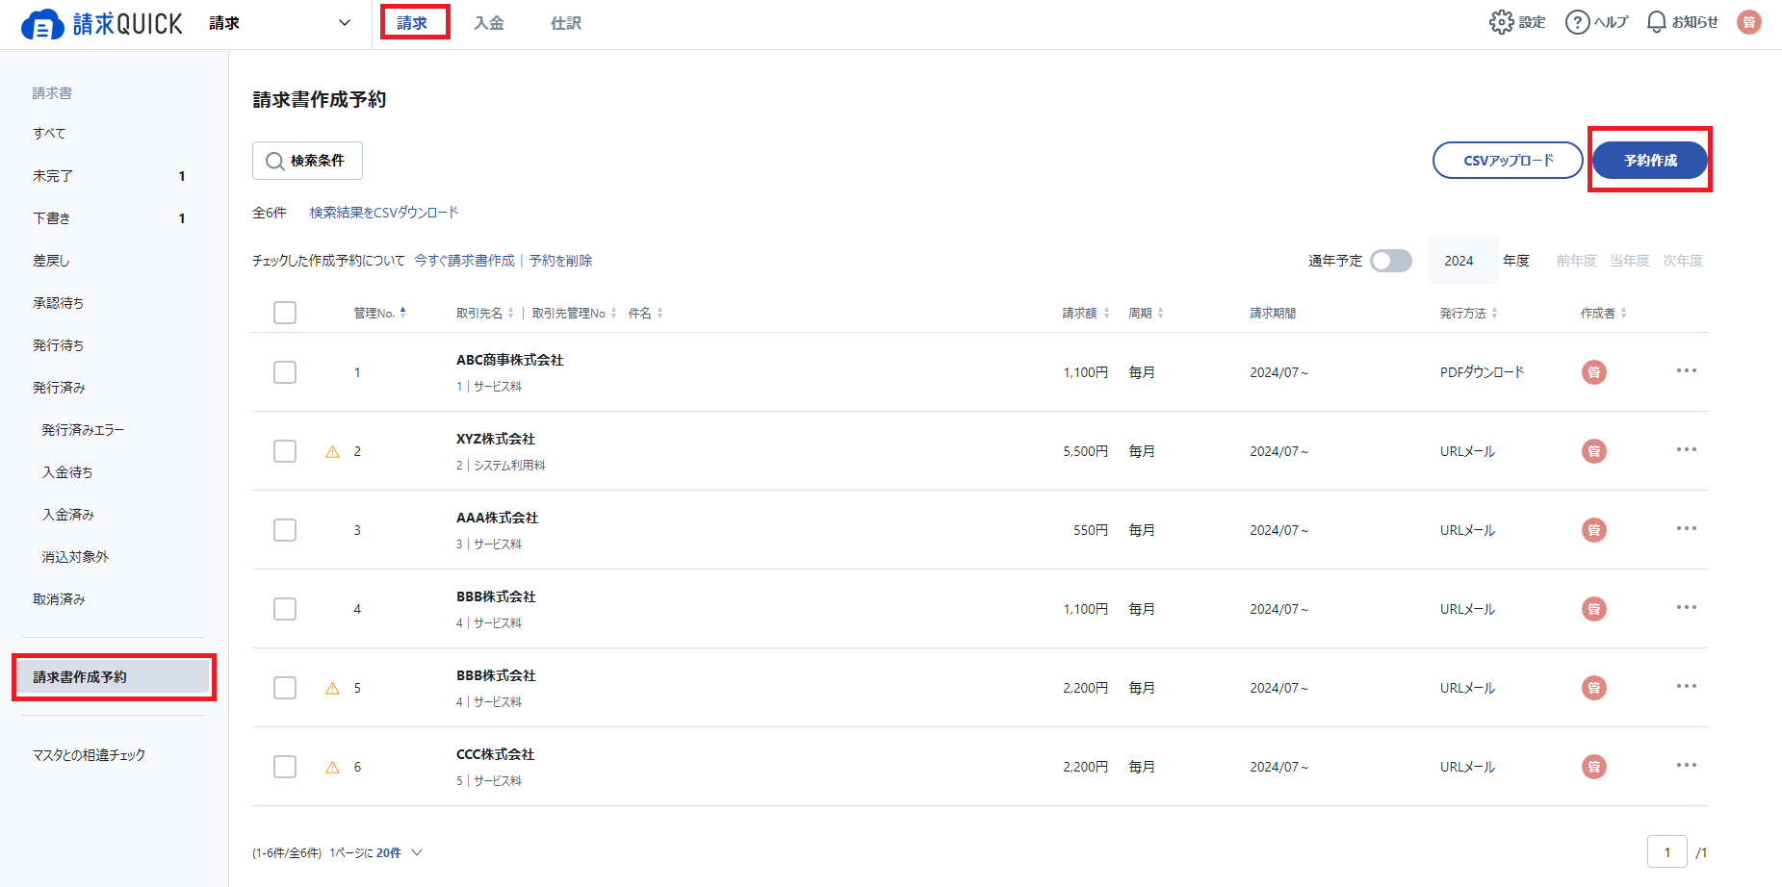The width and height of the screenshot is (1782, 887).
Task: Open the three-dot menu for AAA株式会社
Action: click(x=1686, y=529)
